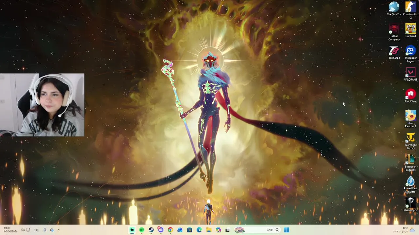
Task: Open Google Chrome from the taskbar
Action: 170,230
